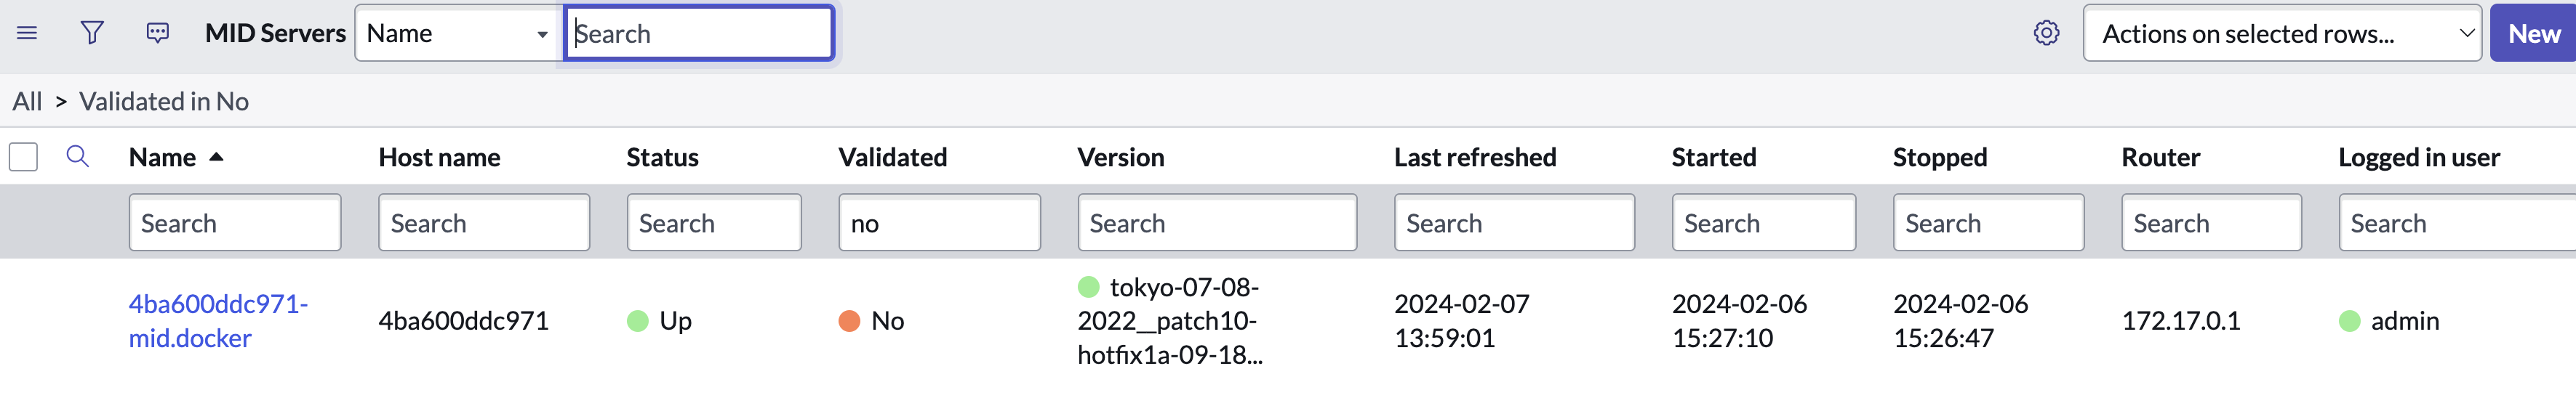
Task: Click the Validated column filter field
Action: pos(939,222)
